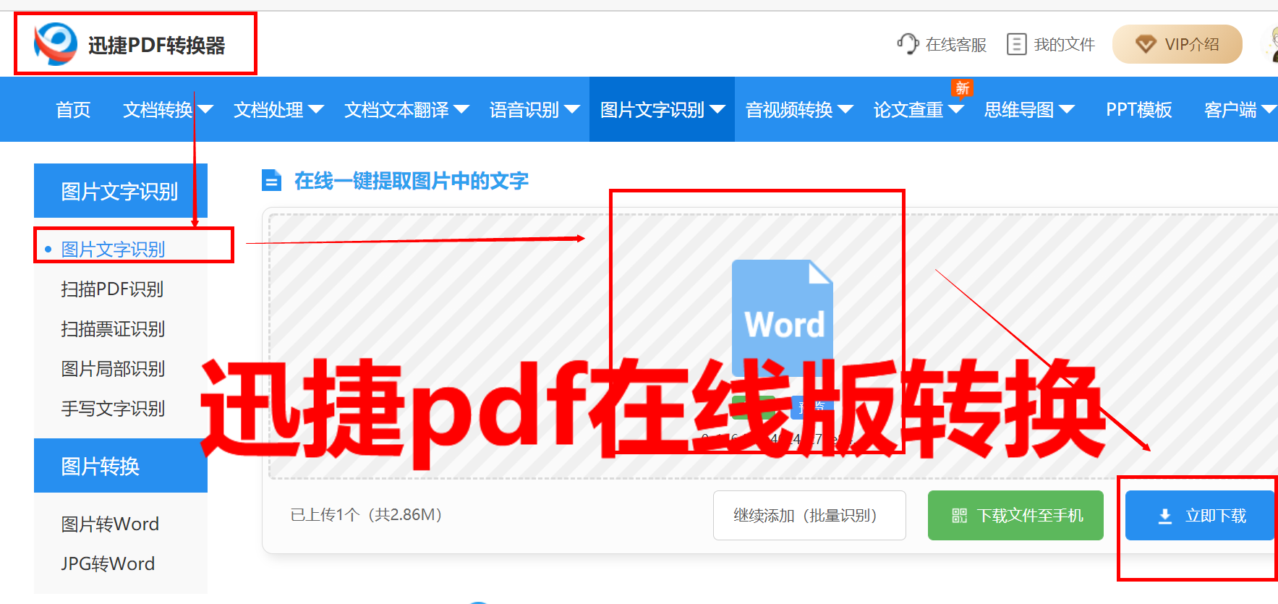Expand the 客户端 dropdown arrow

click(x=1269, y=109)
